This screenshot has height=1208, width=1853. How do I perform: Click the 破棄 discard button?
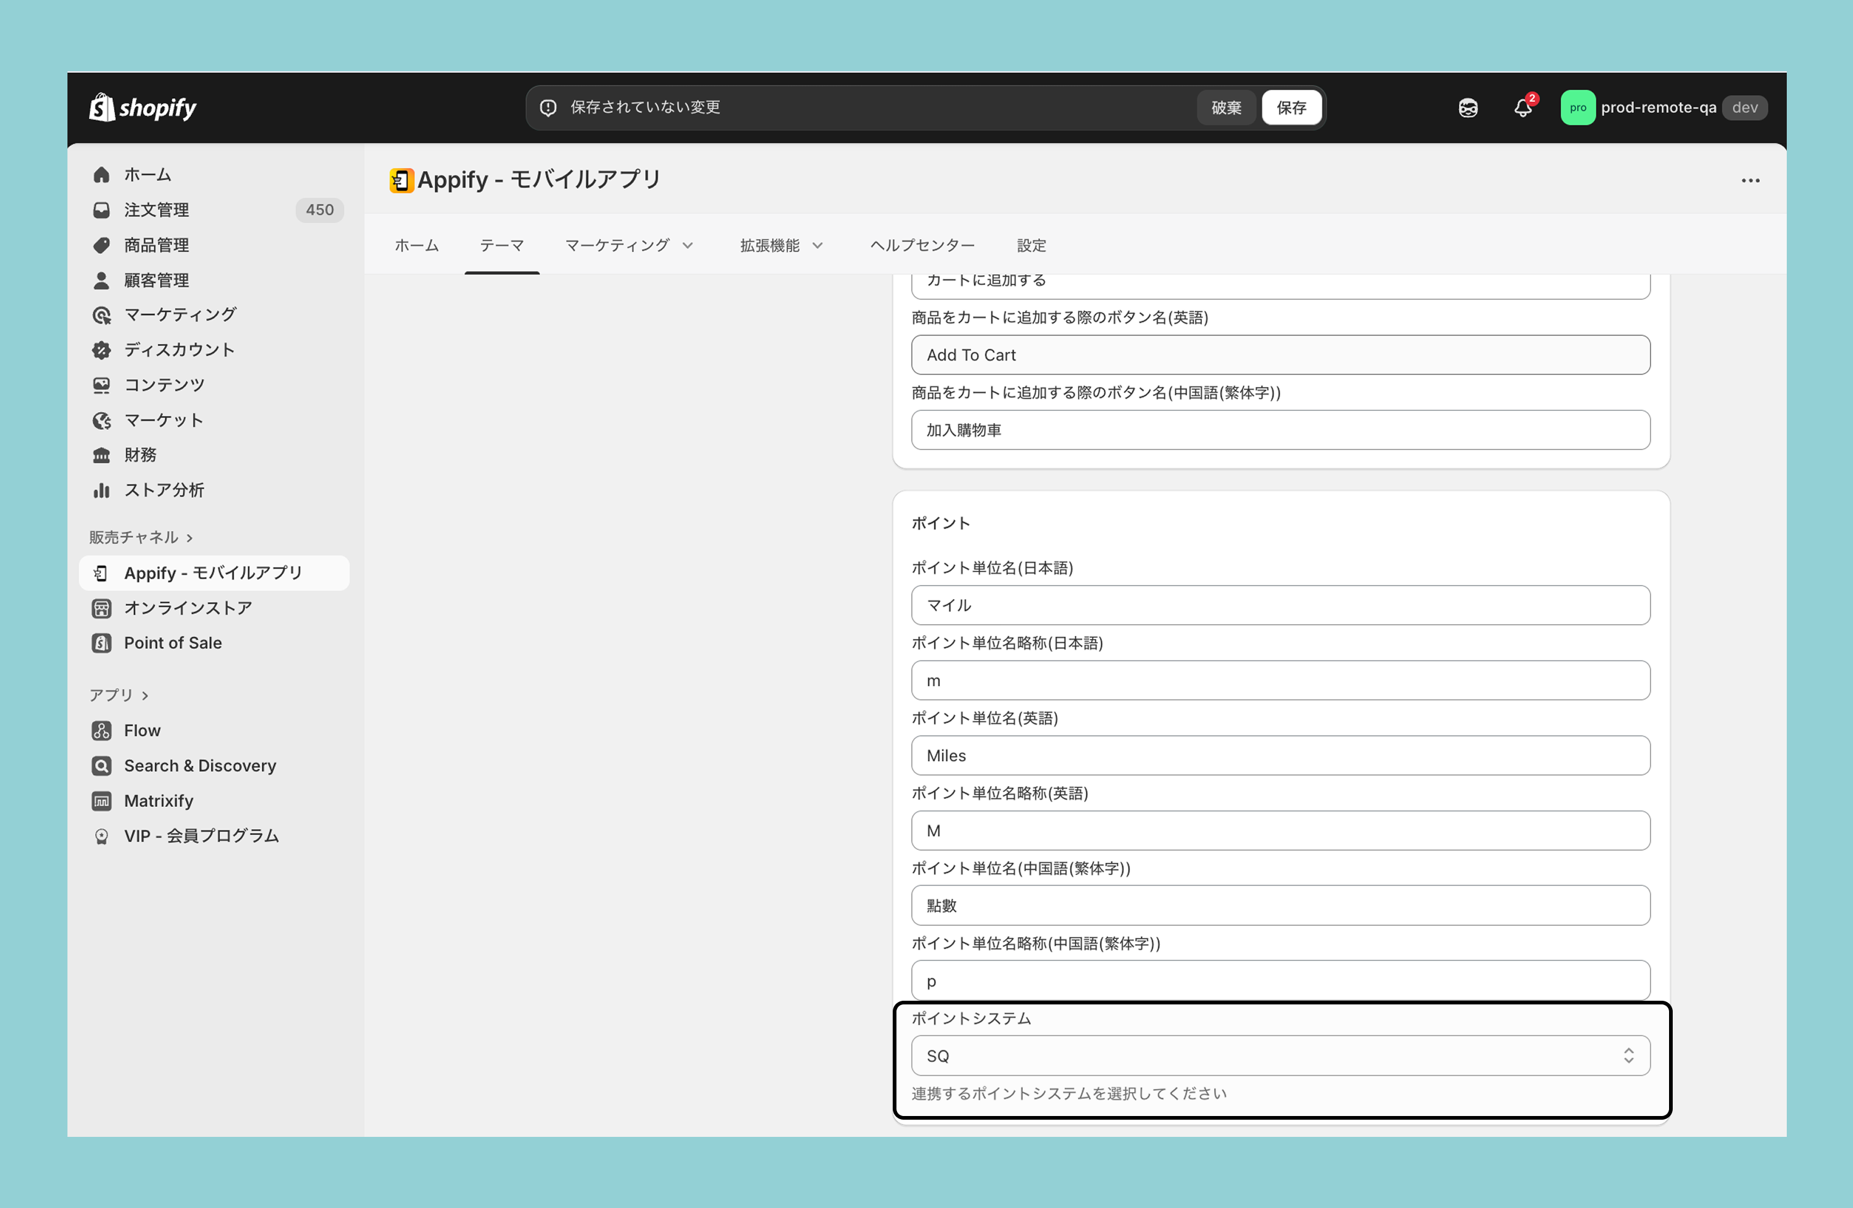(1226, 107)
